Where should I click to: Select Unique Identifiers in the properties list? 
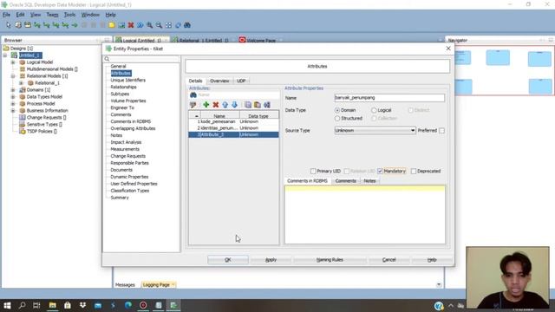pyautogui.click(x=127, y=81)
